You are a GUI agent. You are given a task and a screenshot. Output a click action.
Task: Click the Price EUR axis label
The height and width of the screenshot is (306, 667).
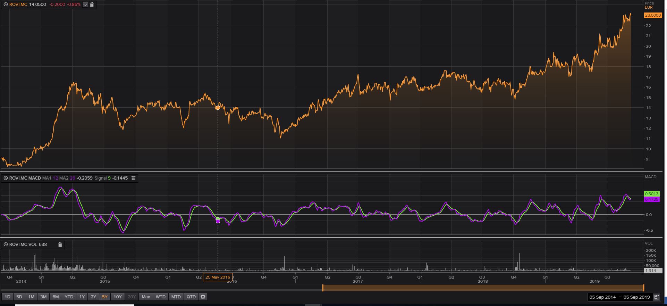click(x=649, y=5)
